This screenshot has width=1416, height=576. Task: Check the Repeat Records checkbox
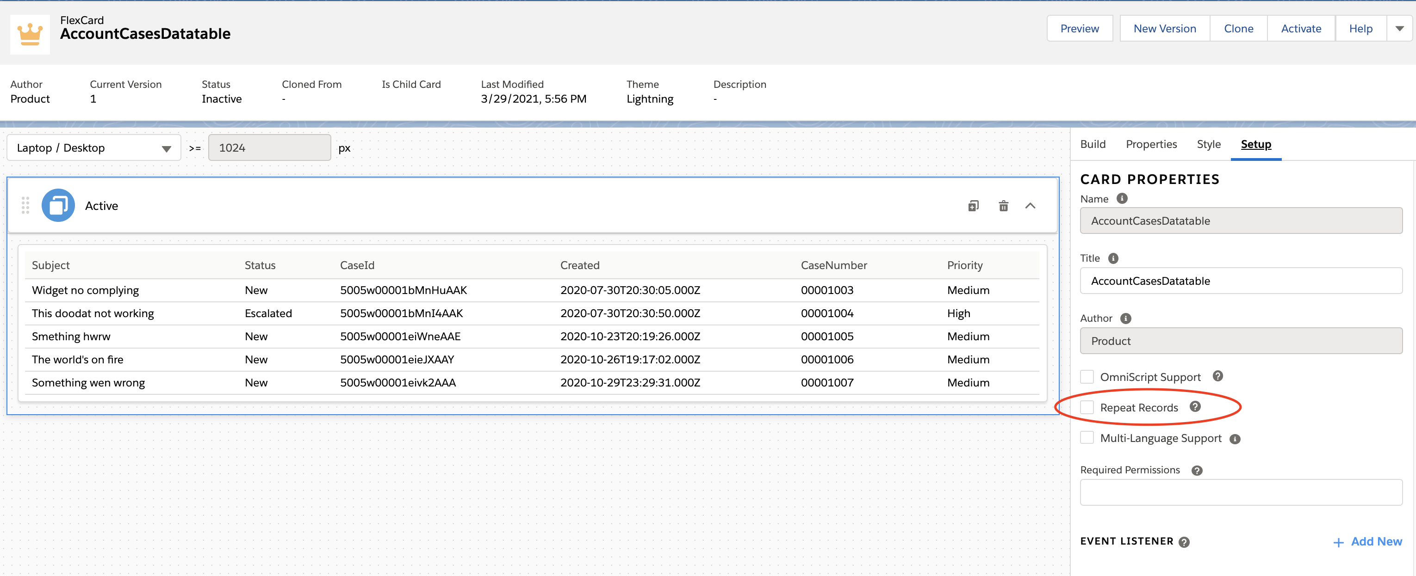click(x=1087, y=407)
